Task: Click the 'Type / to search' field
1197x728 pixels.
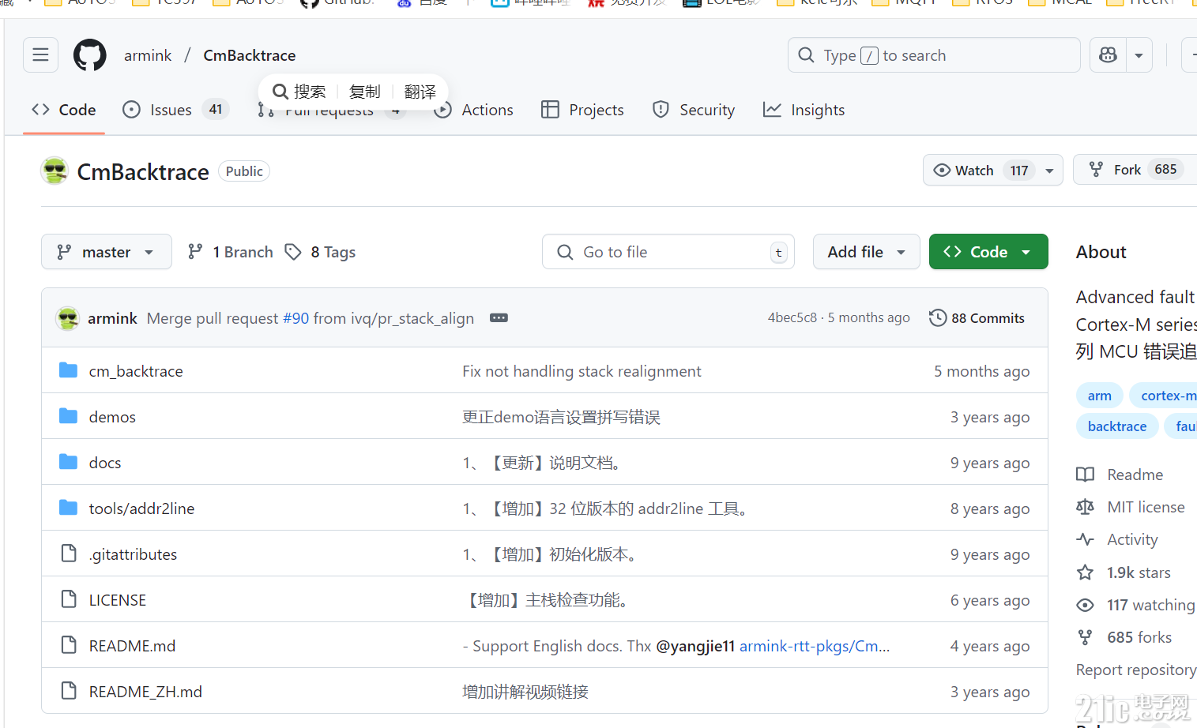Action: coord(934,55)
